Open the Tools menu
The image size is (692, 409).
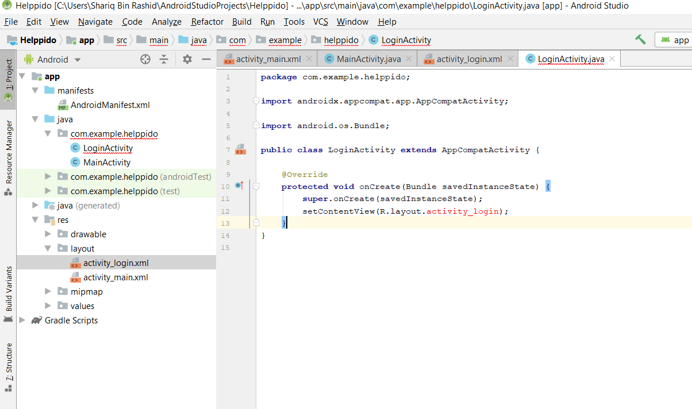click(x=294, y=22)
